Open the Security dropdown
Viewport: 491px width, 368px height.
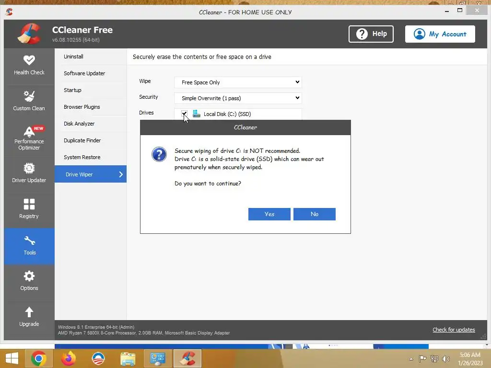click(238, 98)
